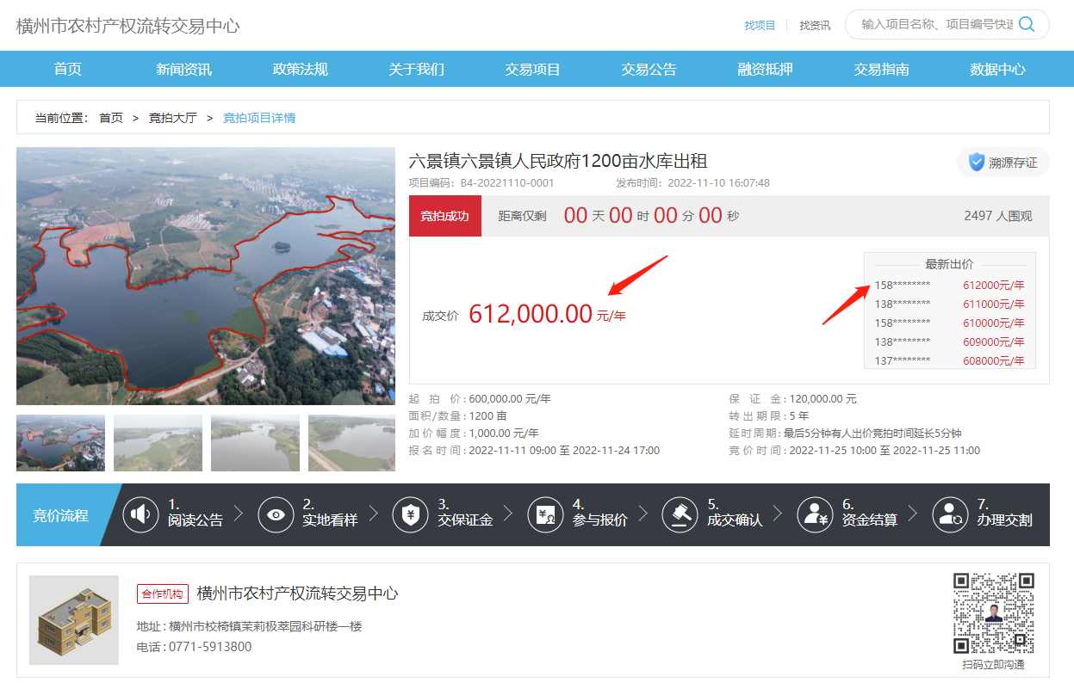The image size is (1074, 689).
Task: Open the 政策法规 menu item
Action: [300, 70]
